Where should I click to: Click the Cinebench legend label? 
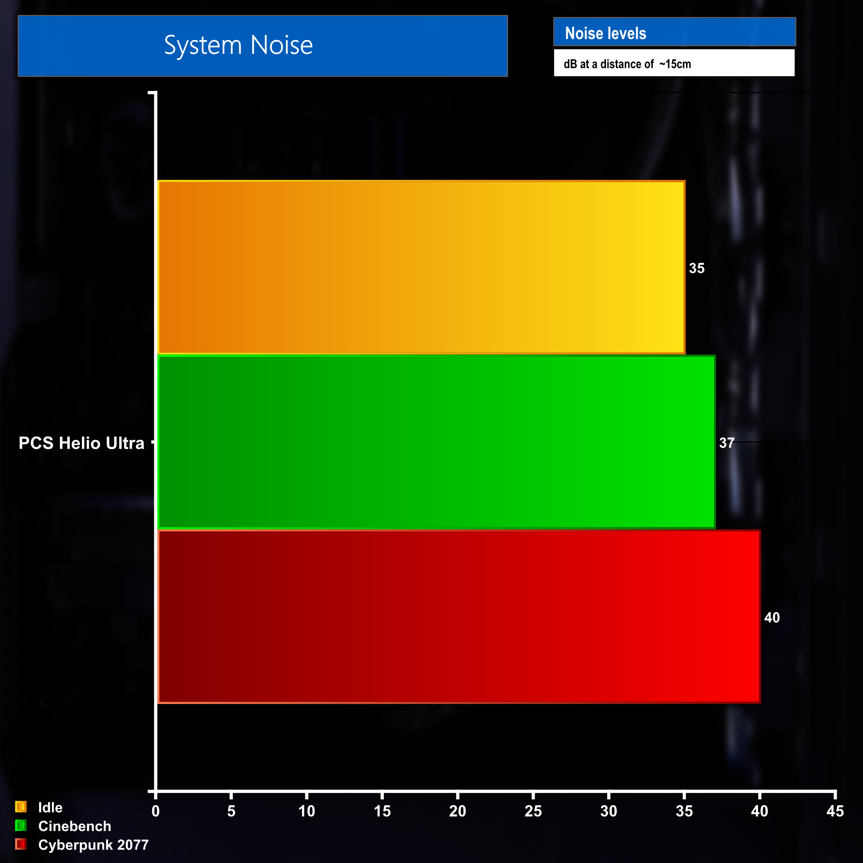(x=75, y=826)
